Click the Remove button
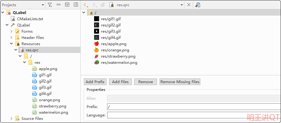 pos(145,82)
